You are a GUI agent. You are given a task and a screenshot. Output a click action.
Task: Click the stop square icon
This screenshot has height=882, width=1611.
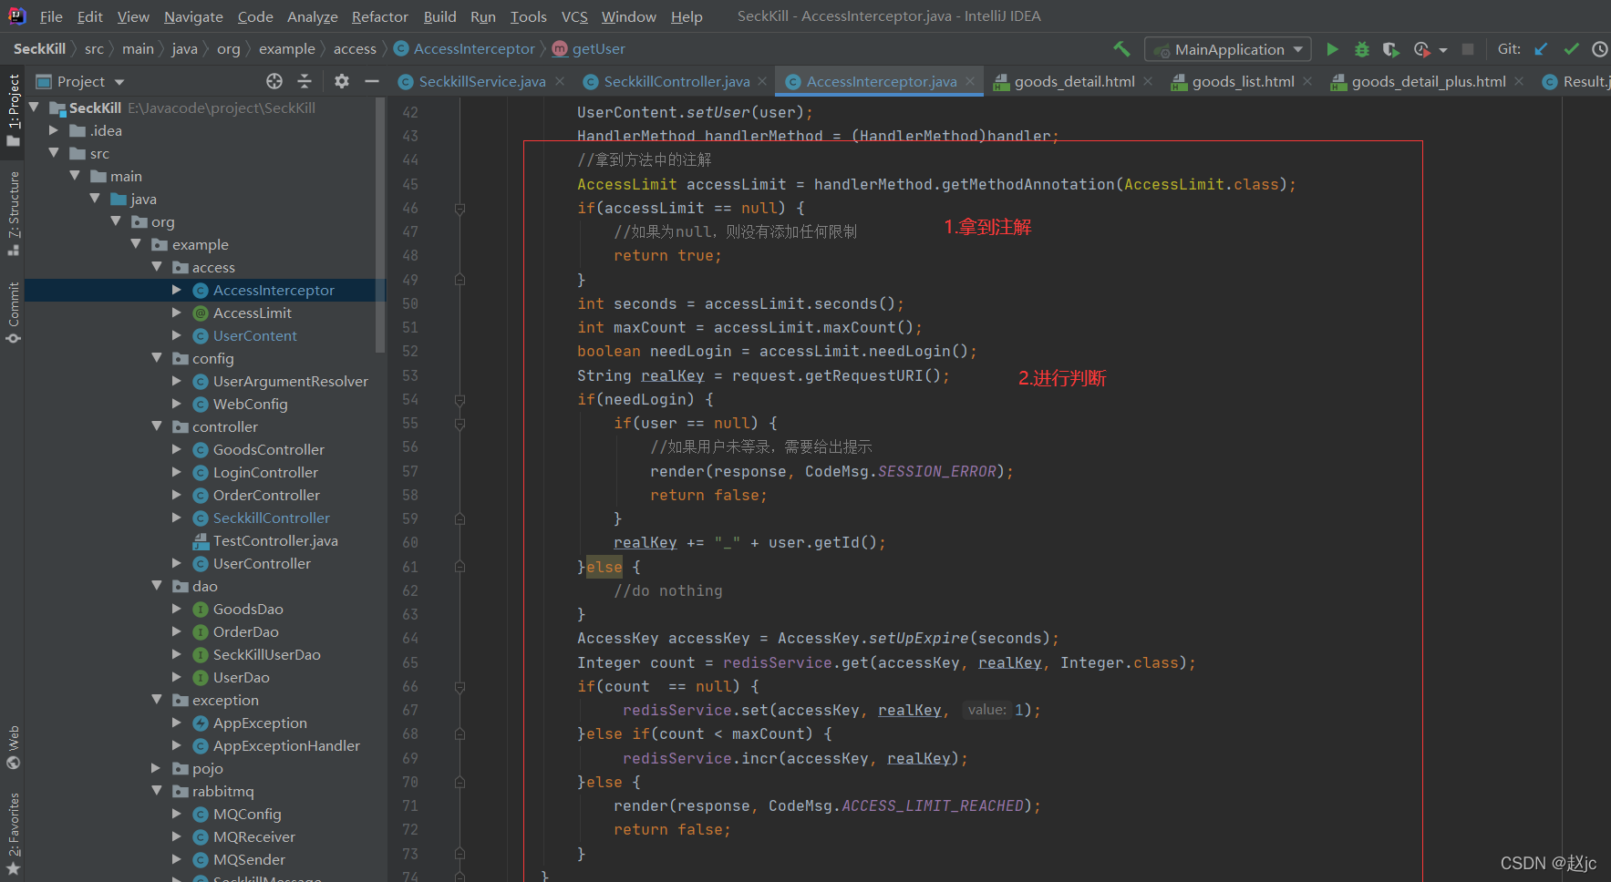click(1468, 49)
